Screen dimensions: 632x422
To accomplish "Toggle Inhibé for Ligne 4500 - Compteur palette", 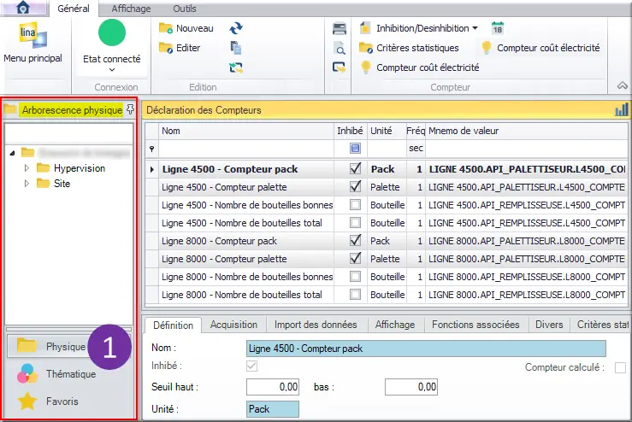I will click(x=355, y=186).
